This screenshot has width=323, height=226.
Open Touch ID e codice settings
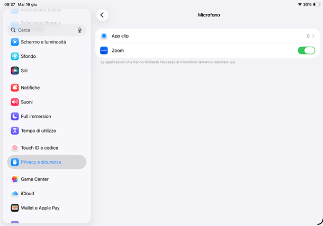point(47,148)
